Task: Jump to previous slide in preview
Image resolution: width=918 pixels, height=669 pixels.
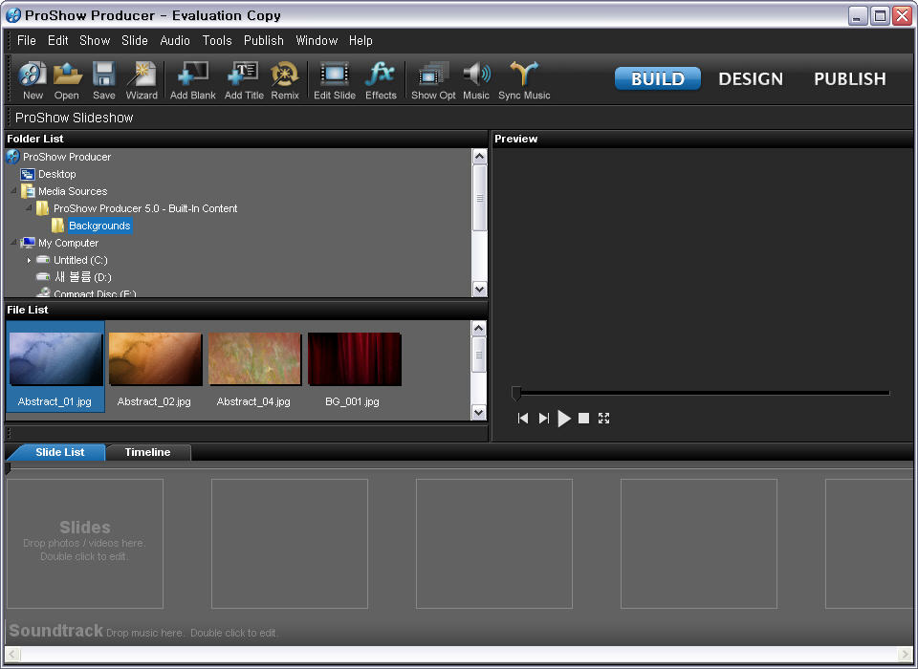Action: click(x=523, y=418)
